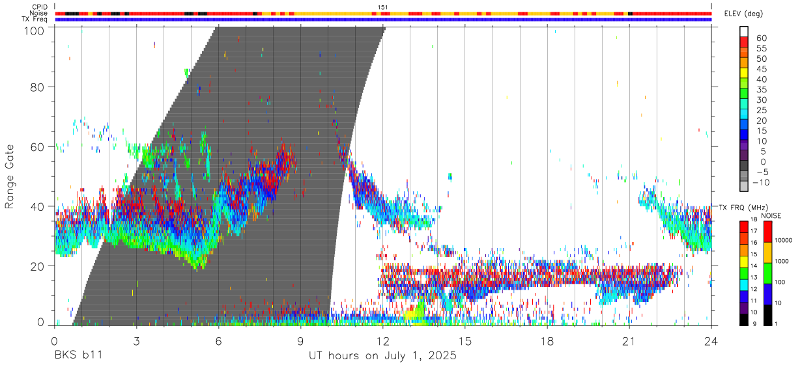Select the TX frequency color scale bar

point(744,273)
